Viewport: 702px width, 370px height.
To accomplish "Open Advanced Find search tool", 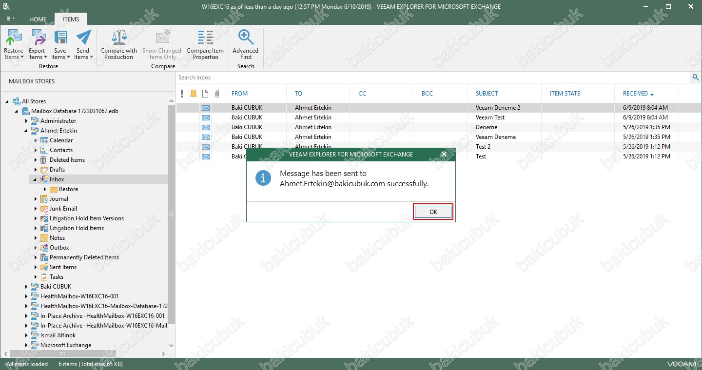I will pyautogui.click(x=246, y=44).
